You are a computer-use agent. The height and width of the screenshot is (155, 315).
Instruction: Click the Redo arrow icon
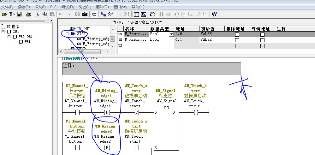point(68,14)
